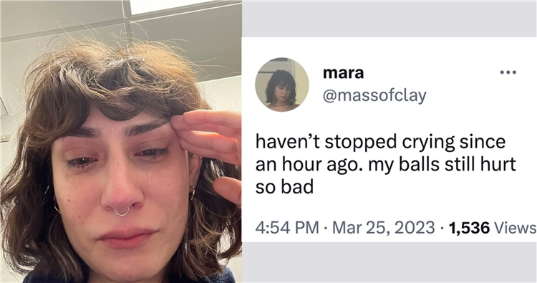
Task: Open mara's round profile avatar
Action: [282, 85]
